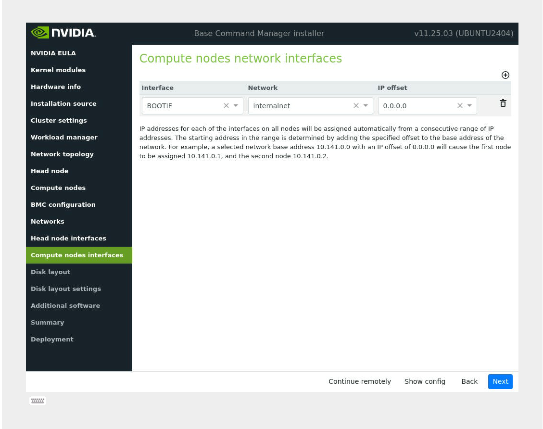Choose Continue remotely

[359, 381]
